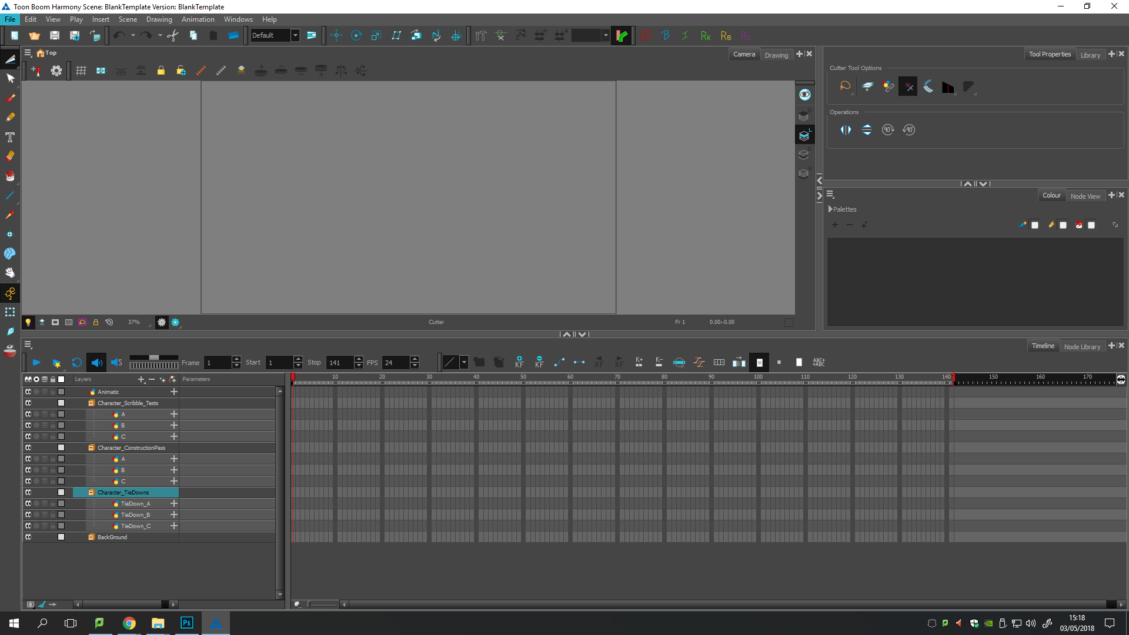Image resolution: width=1129 pixels, height=635 pixels.
Task: Click the lasso cutter option icon
Action: (845, 86)
